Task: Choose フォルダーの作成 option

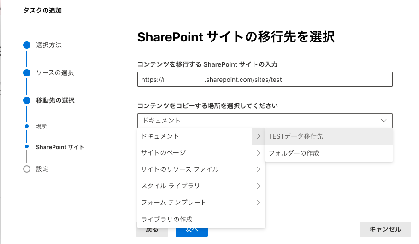Action: point(294,153)
